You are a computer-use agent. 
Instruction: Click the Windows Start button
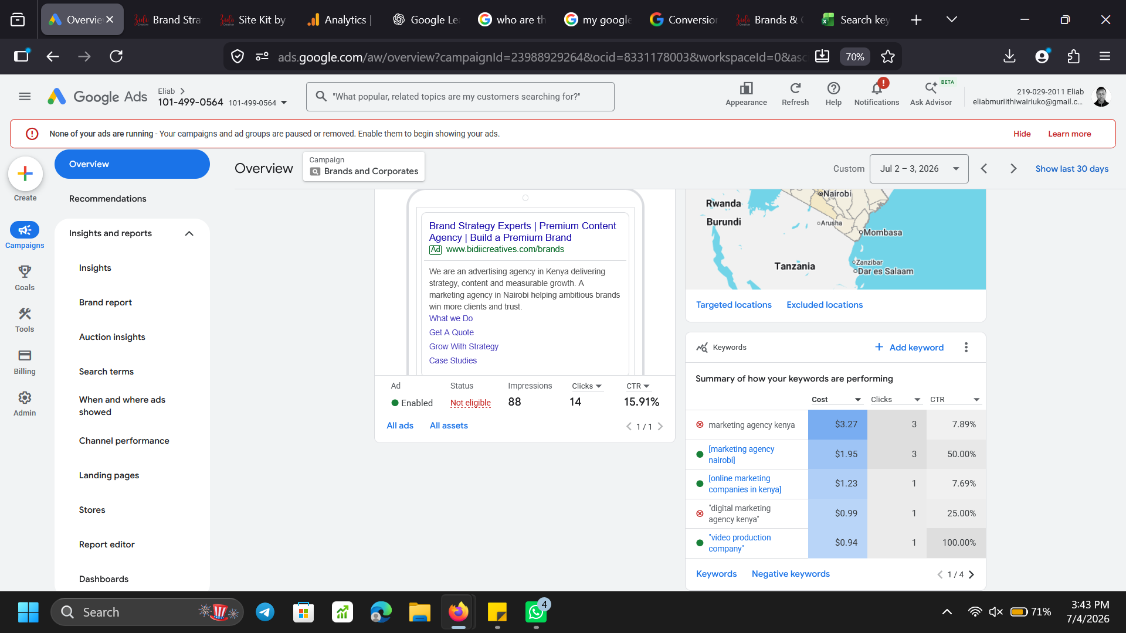[x=28, y=612]
